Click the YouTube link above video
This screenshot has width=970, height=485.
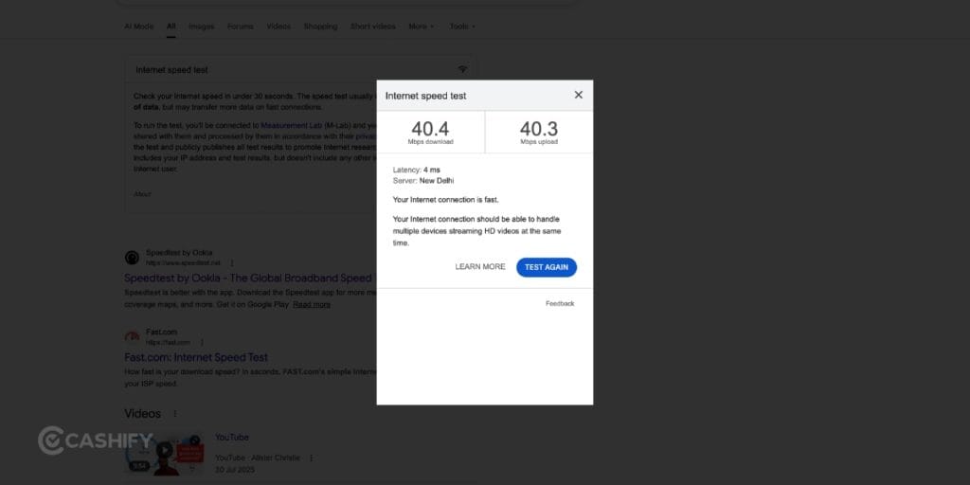pos(232,438)
